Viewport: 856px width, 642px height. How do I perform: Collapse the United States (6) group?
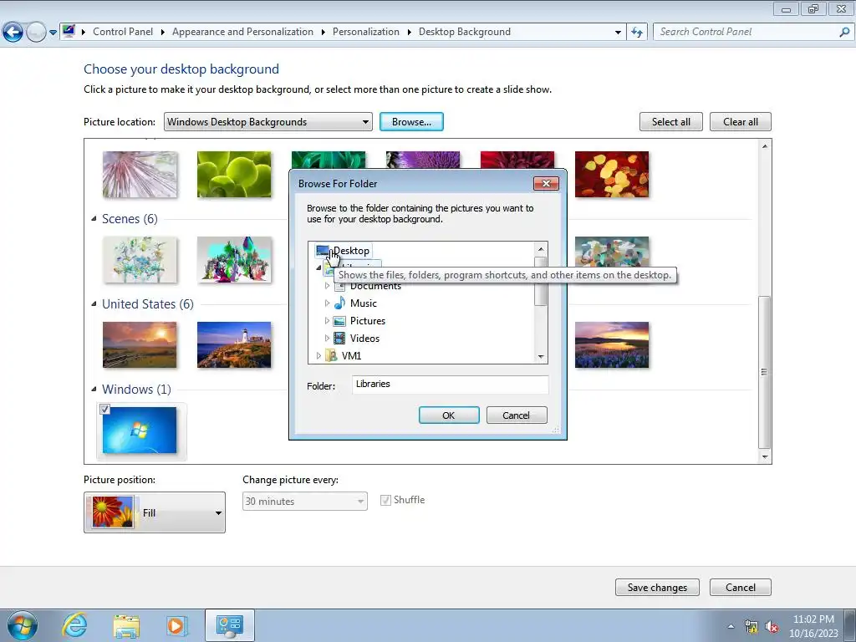click(94, 304)
